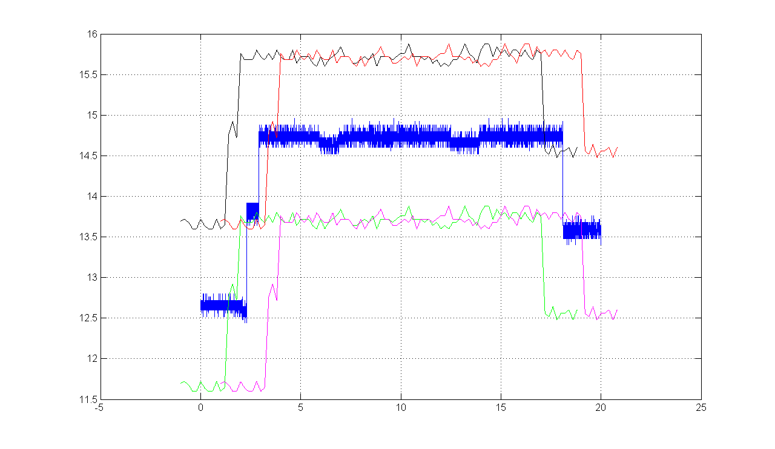Click the left start of the green curve
This screenshot has height=449, width=775.
(181, 382)
